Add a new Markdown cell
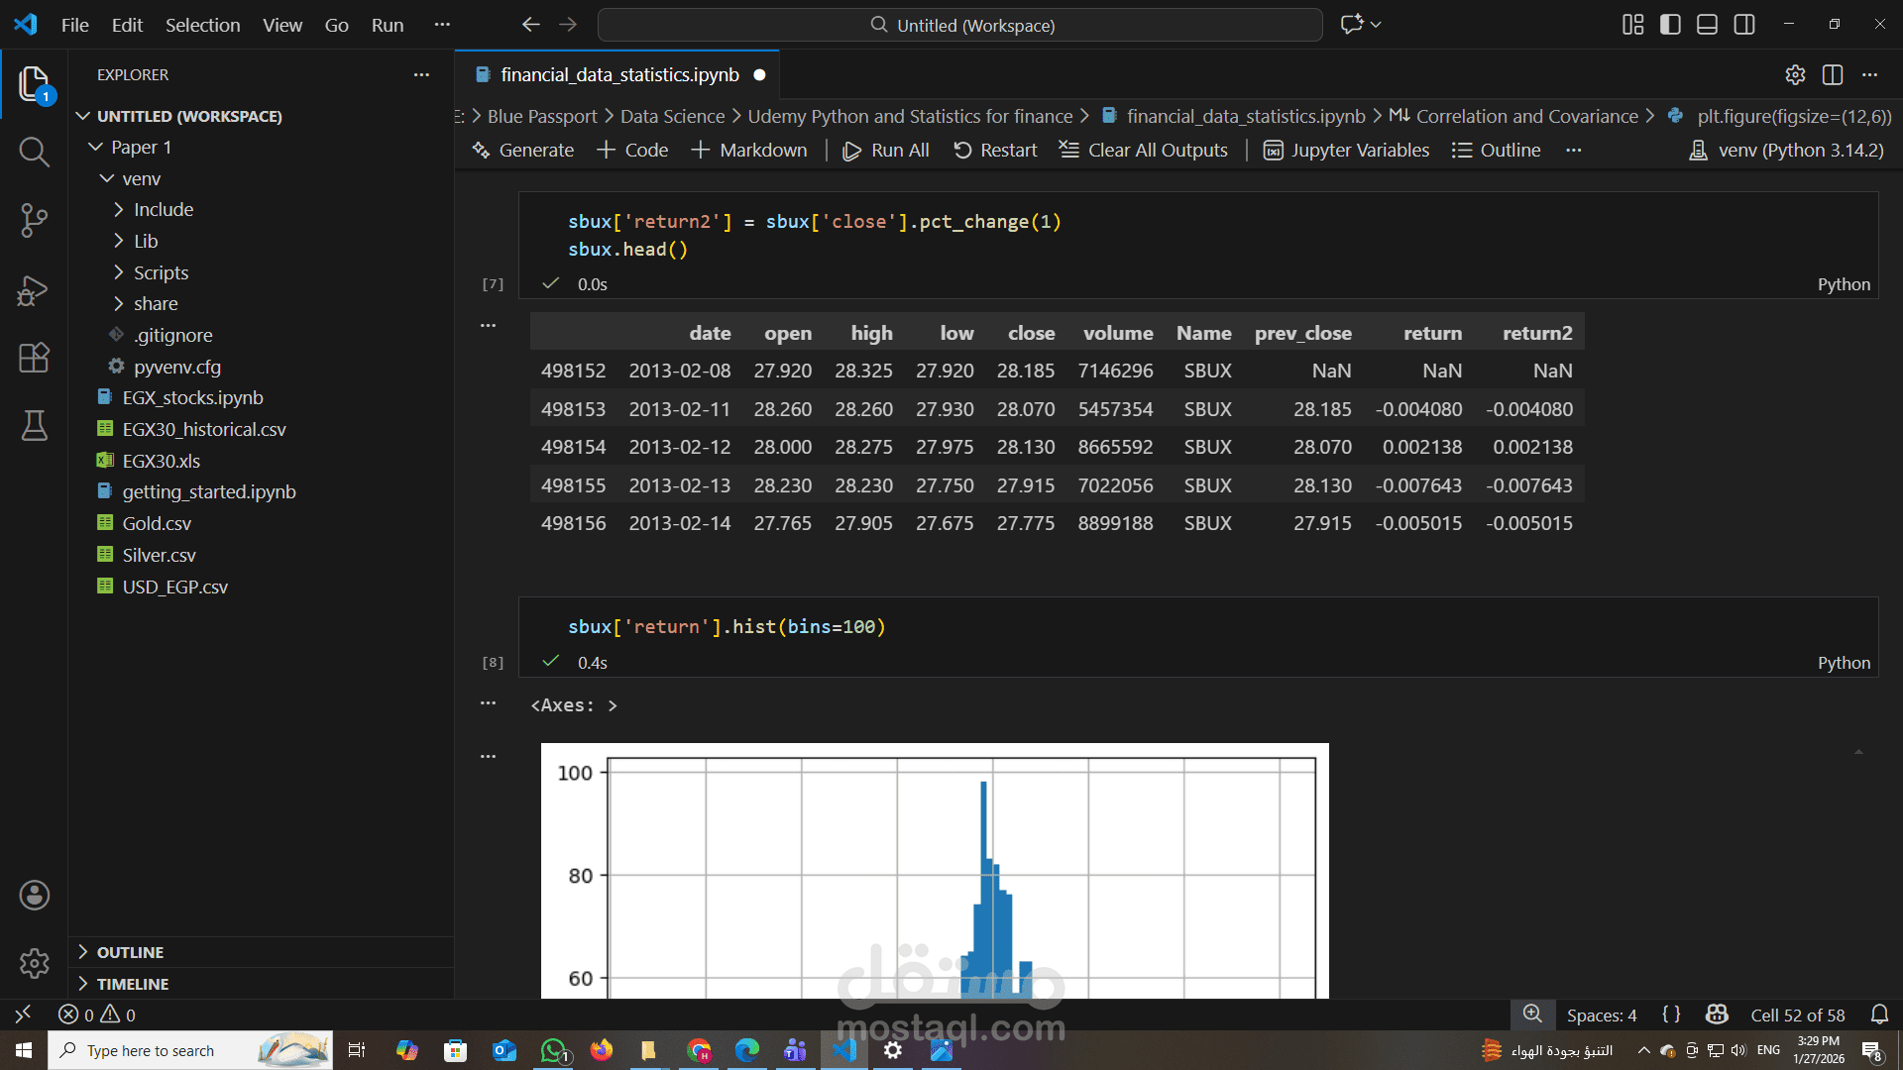Image resolution: width=1903 pixels, height=1070 pixels. point(749,150)
